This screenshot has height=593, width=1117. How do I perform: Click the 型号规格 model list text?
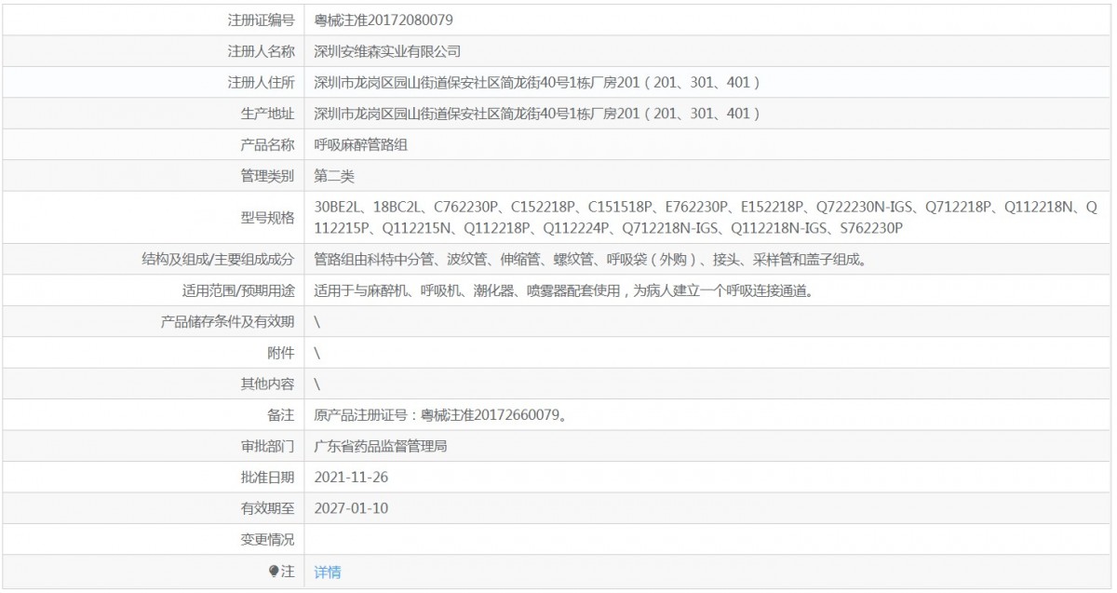coord(707,217)
